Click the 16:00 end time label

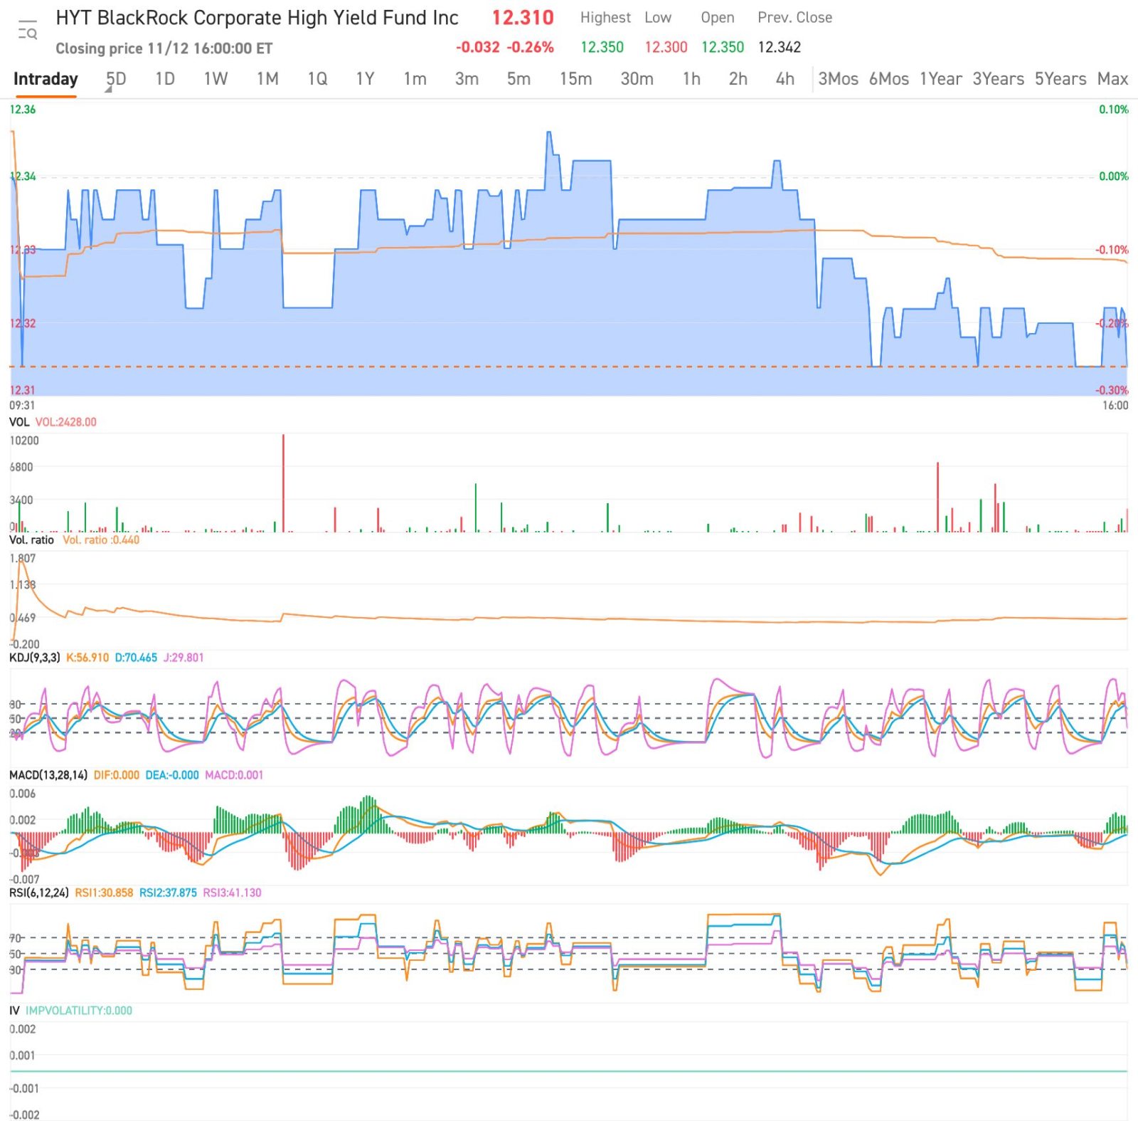[x=1115, y=406]
